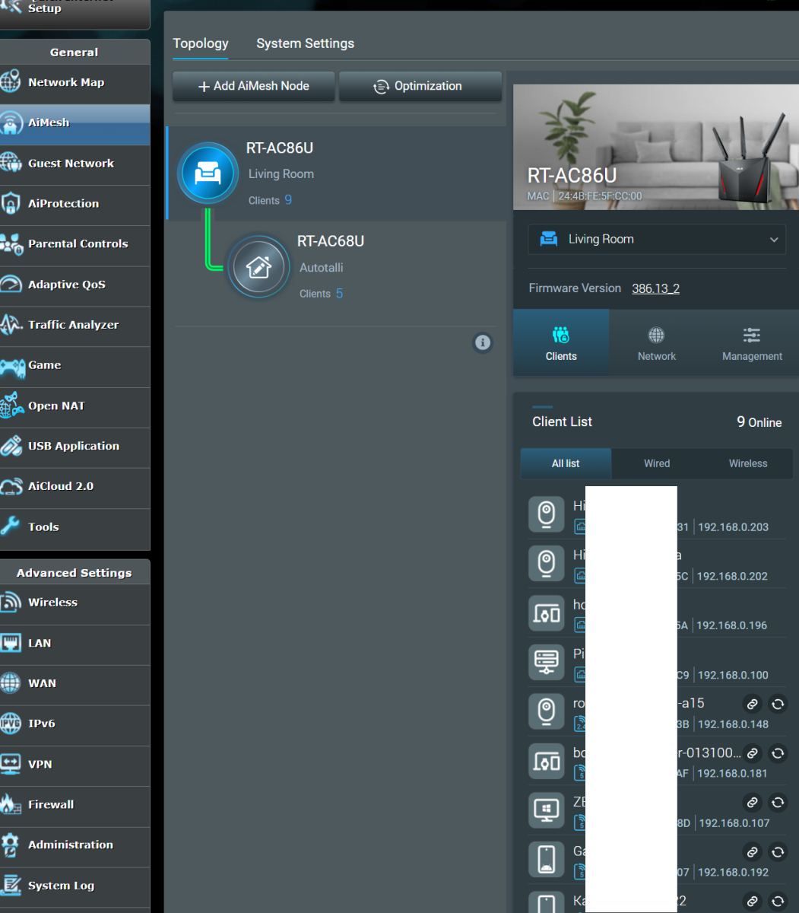The height and width of the screenshot is (913, 799).
Task: Click the Firewall flame icon
Action: tap(11, 804)
